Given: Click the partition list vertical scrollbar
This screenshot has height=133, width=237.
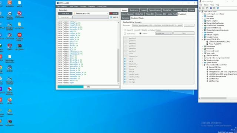Looking at the screenshot, I should 193,60.
